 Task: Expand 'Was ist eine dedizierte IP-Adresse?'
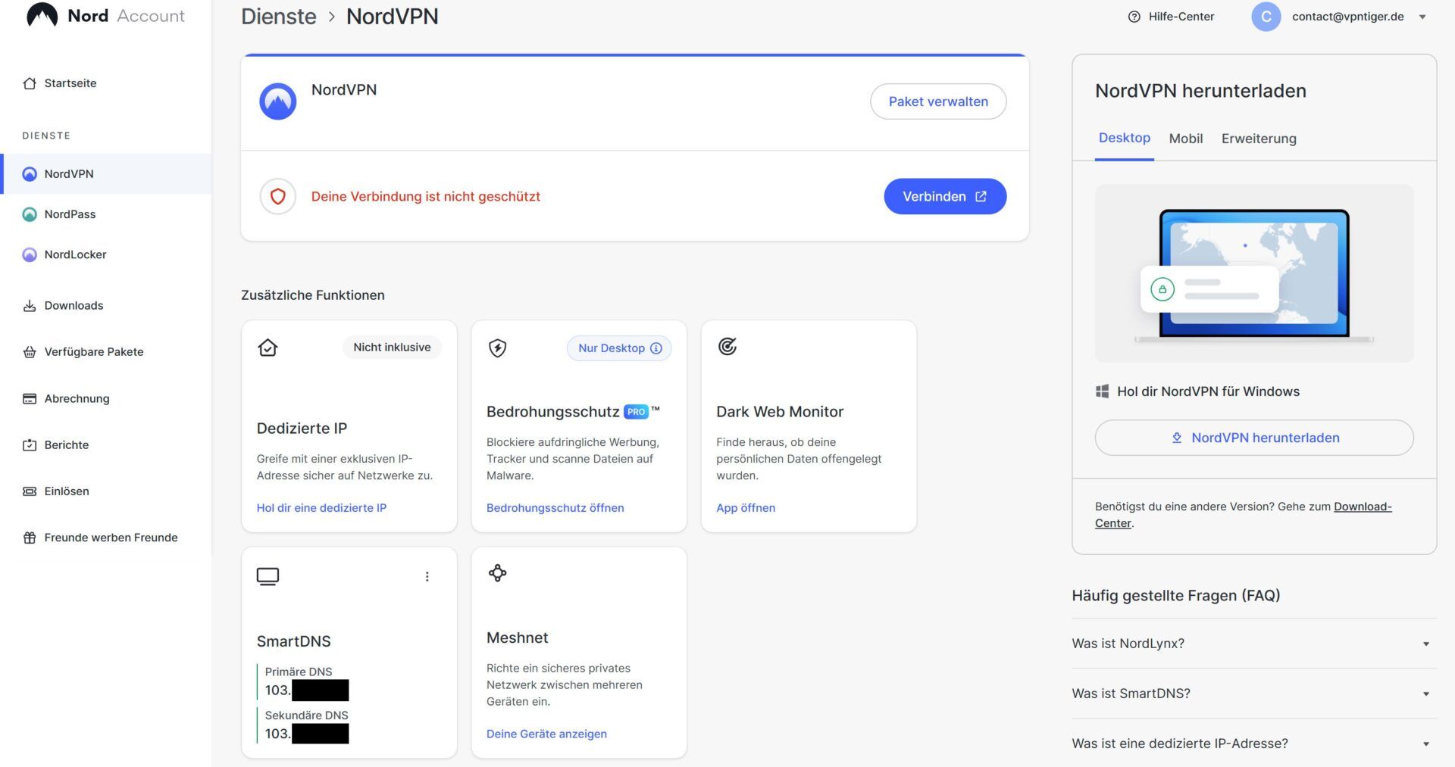(x=1254, y=744)
